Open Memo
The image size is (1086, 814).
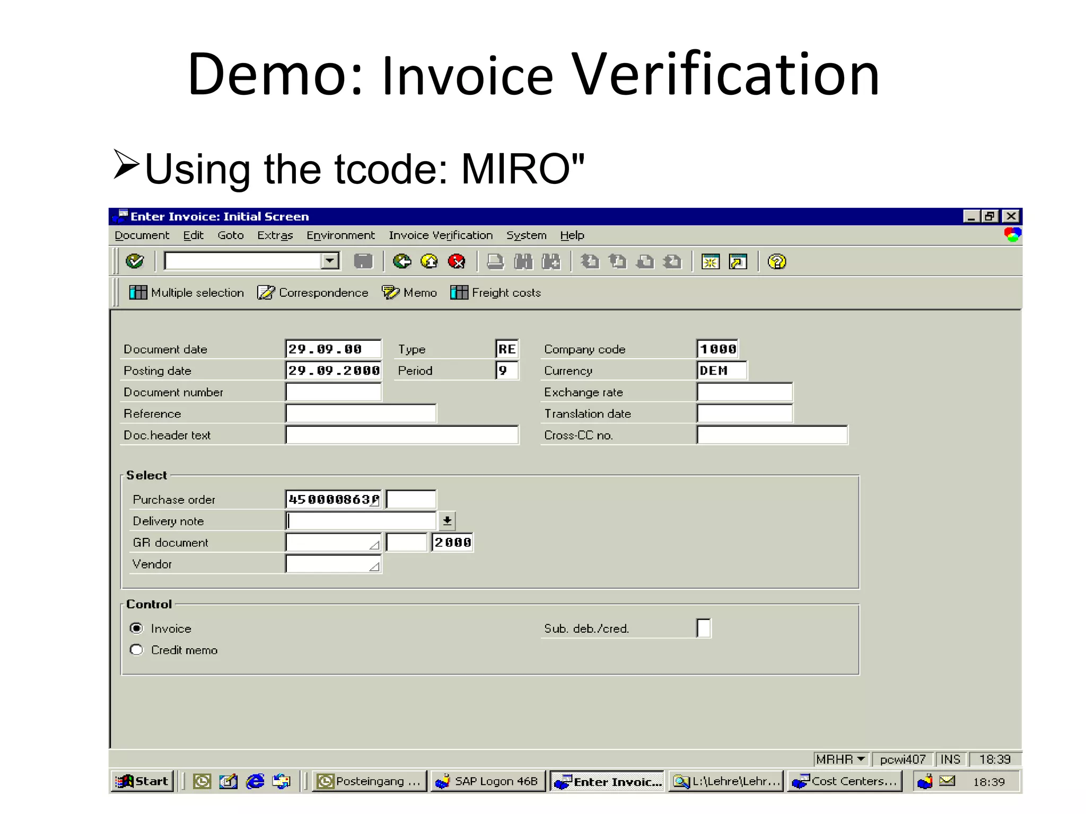click(x=409, y=293)
